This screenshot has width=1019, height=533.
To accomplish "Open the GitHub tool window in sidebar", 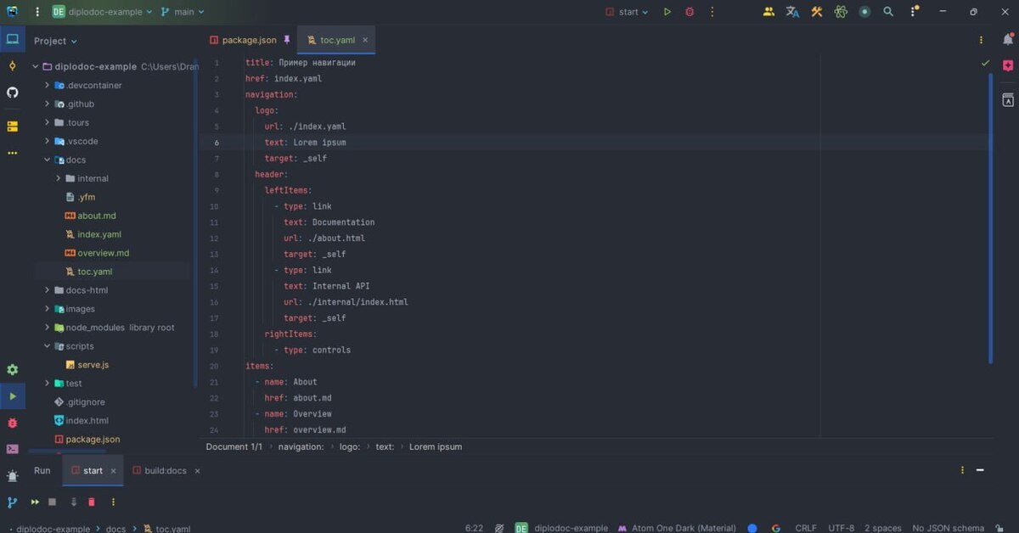I will click(12, 92).
